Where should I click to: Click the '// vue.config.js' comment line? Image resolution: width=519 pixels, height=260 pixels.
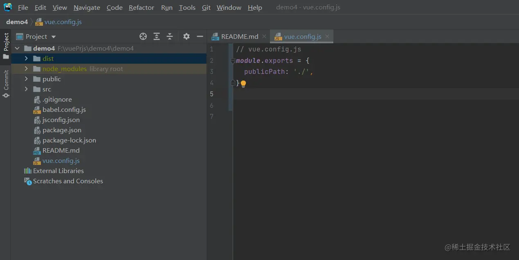[269, 49]
